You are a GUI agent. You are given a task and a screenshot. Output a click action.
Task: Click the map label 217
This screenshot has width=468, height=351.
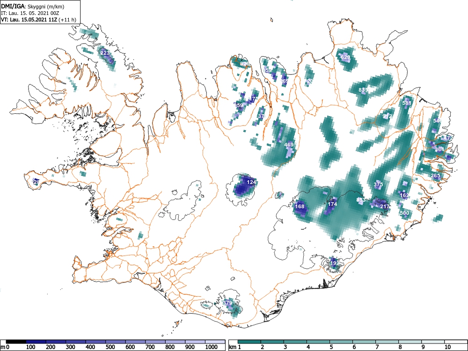pos(385,206)
